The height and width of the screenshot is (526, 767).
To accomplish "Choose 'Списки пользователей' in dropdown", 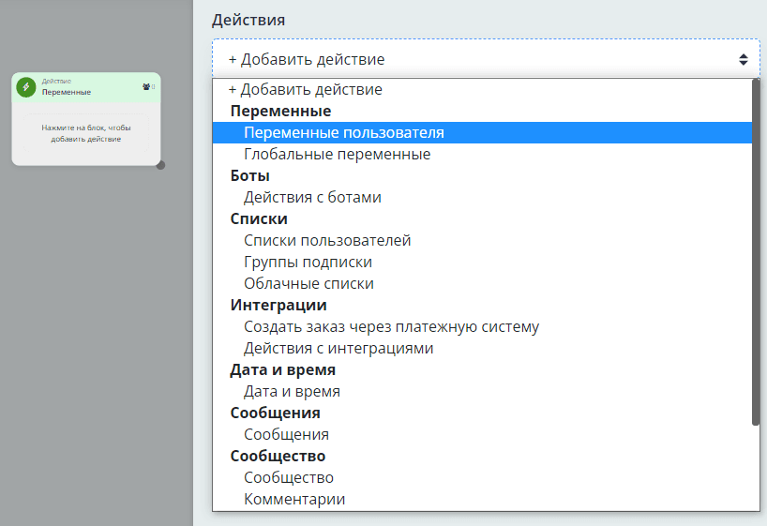I will pos(327,241).
